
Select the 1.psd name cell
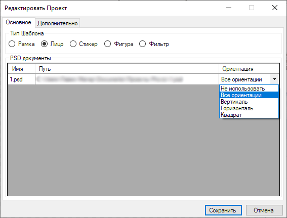click(x=21, y=79)
